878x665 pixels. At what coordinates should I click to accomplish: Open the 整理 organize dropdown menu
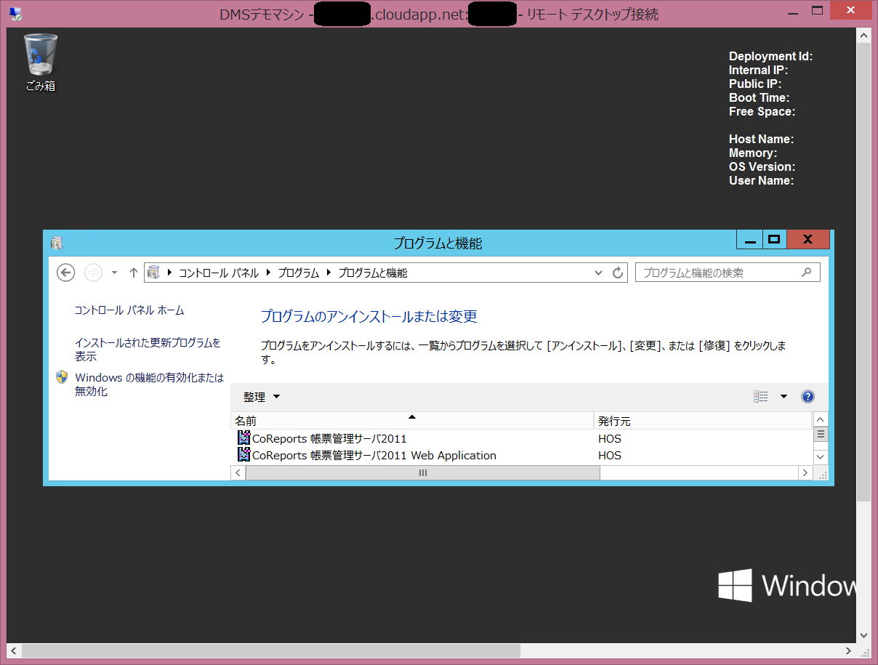tap(262, 397)
